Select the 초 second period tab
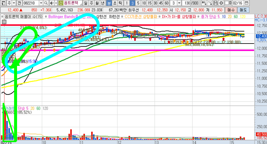267x144 pixels. click(x=115, y=3)
